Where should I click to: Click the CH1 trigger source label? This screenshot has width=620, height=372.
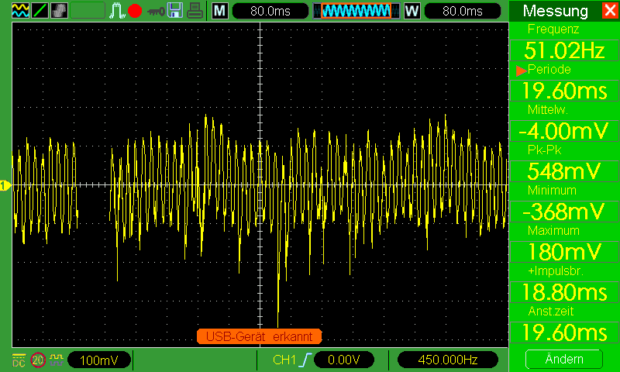click(284, 360)
